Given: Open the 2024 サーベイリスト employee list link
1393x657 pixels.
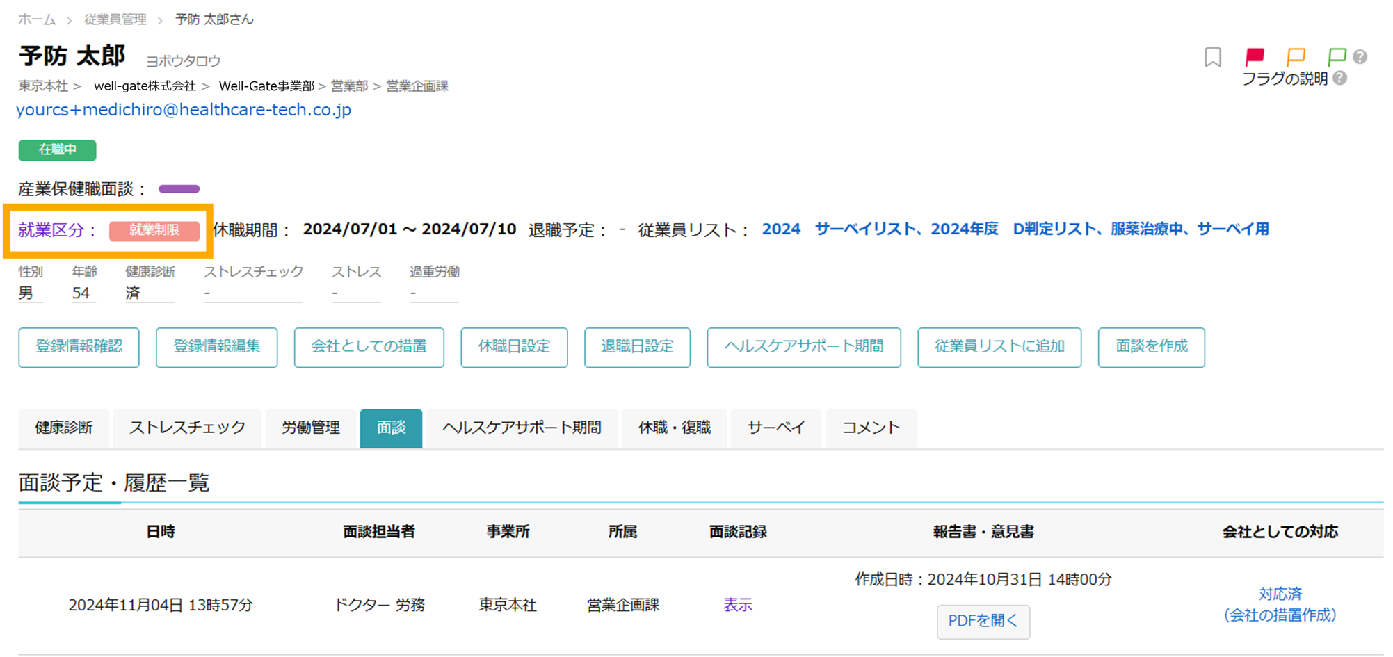Looking at the screenshot, I should click(x=839, y=229).
